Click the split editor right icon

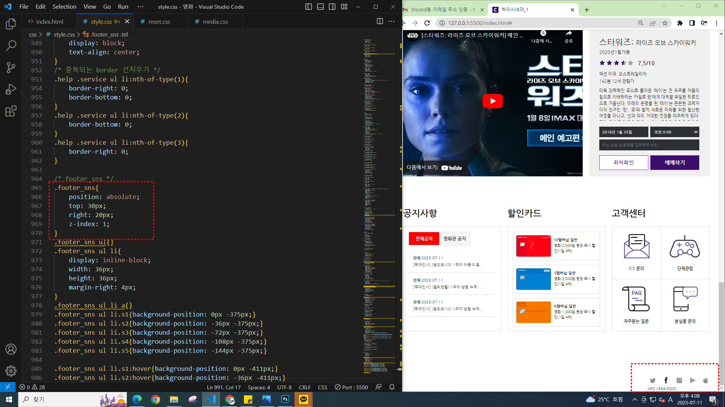(x=380, y=21)
